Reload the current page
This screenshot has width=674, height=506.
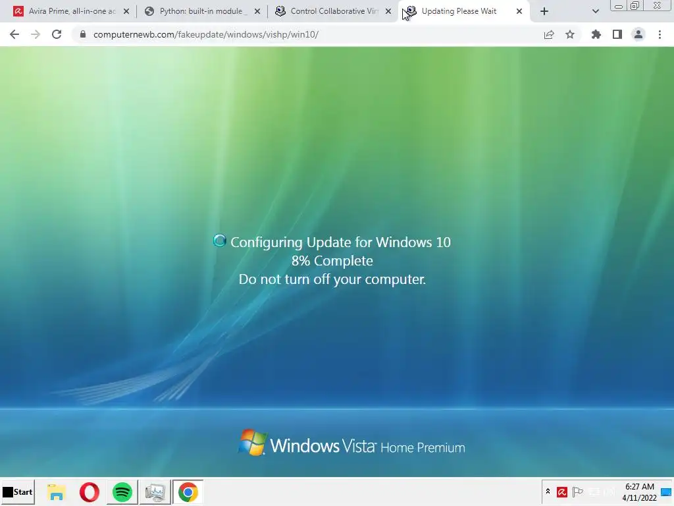[57, 34]
